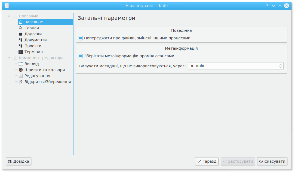Click the house icon beside Загальне
Image resolution: width=295 pixels, height=173 pixels.
pos(21,22)
